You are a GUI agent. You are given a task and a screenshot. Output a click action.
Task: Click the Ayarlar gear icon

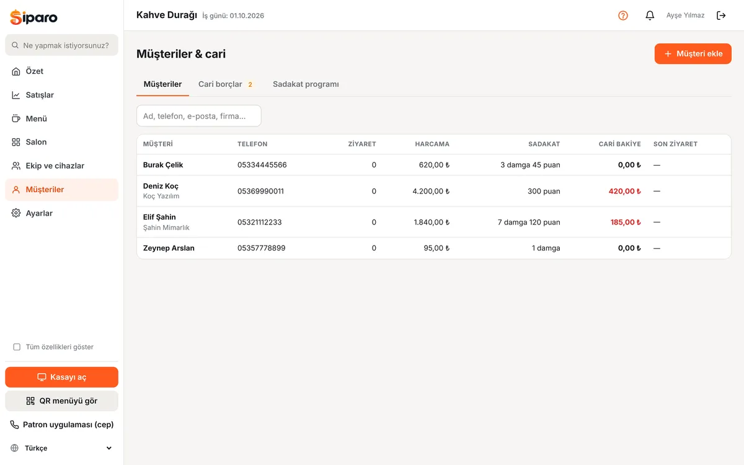pos(16,213)
